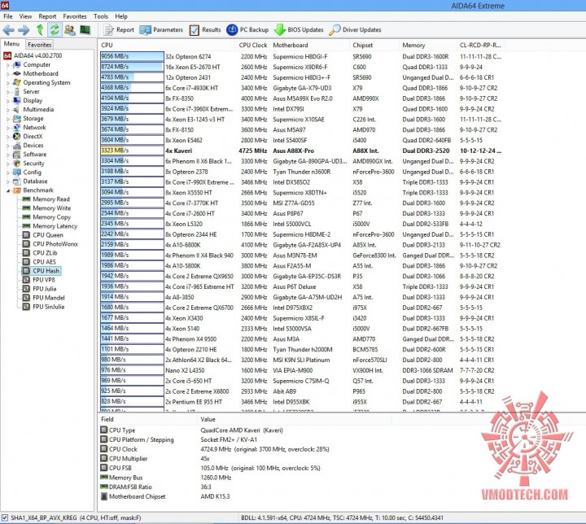Image resolution: width=586 pixels, height=524 pixels.
Task: Click the Refresh toolbar icon
Action: pos(55,29)
